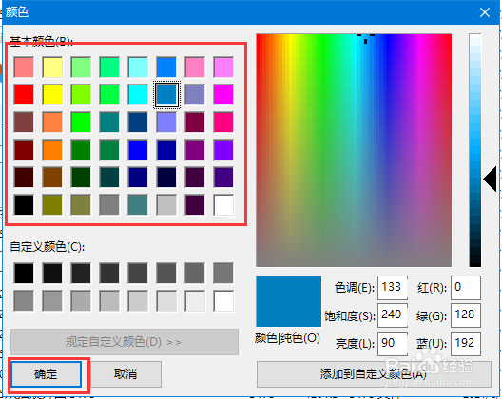The image size is (502, 399).
Task: Select the violet swatch at fourth row end
Action: (223, 150)
